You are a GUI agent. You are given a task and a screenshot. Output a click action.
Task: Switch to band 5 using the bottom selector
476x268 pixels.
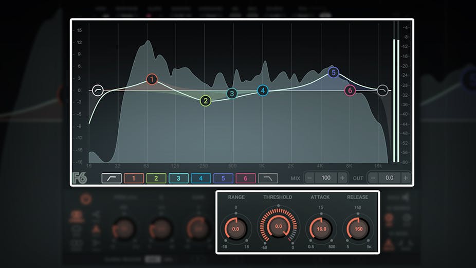(x=223, y=178)
